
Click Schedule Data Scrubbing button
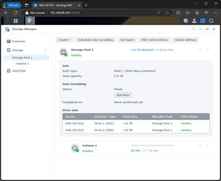tap(95, 40)
